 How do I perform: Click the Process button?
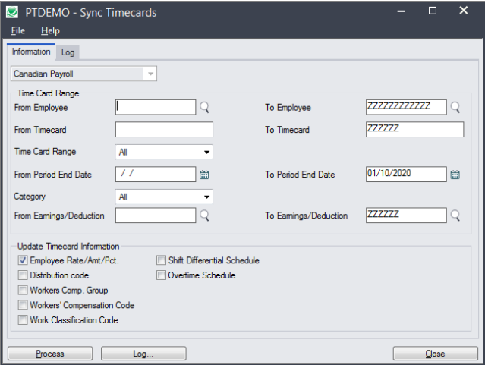coord(50,354)
